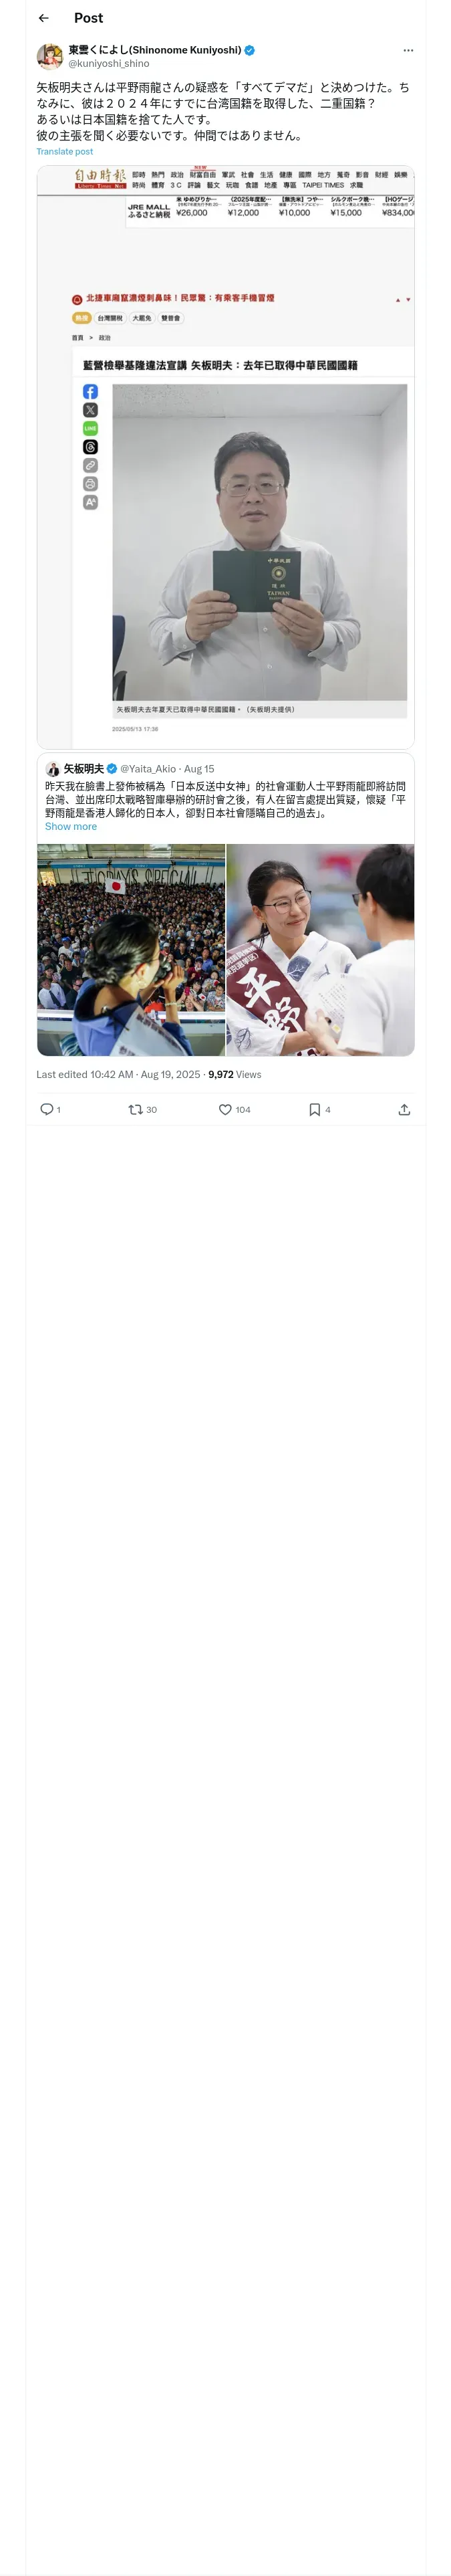Click the reply speech bubble icon
This screenshot has width=451, height=2576.
pos(46,1109)
